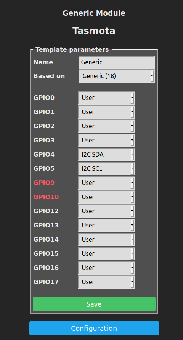This screenshot has width=183, height=340.
Task: Click the GPIO17 label text
Action: click(46, 282)
